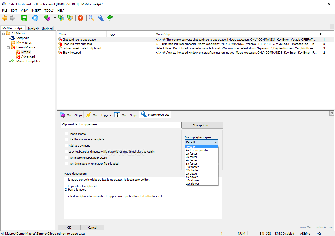
Task: Open search with magnifying glass icon
Action: point(92,18)
